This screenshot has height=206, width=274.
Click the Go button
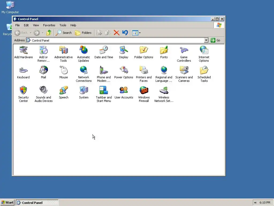(x=215, y=40)
